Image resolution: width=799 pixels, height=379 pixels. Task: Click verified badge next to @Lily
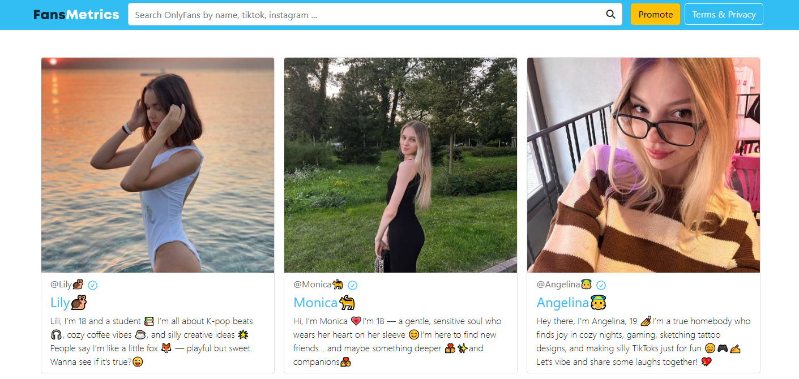(93, 285)
